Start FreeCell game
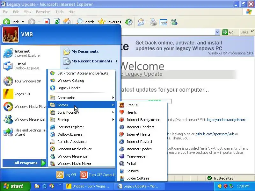This screenshot has height=191, width=255. 142,105
